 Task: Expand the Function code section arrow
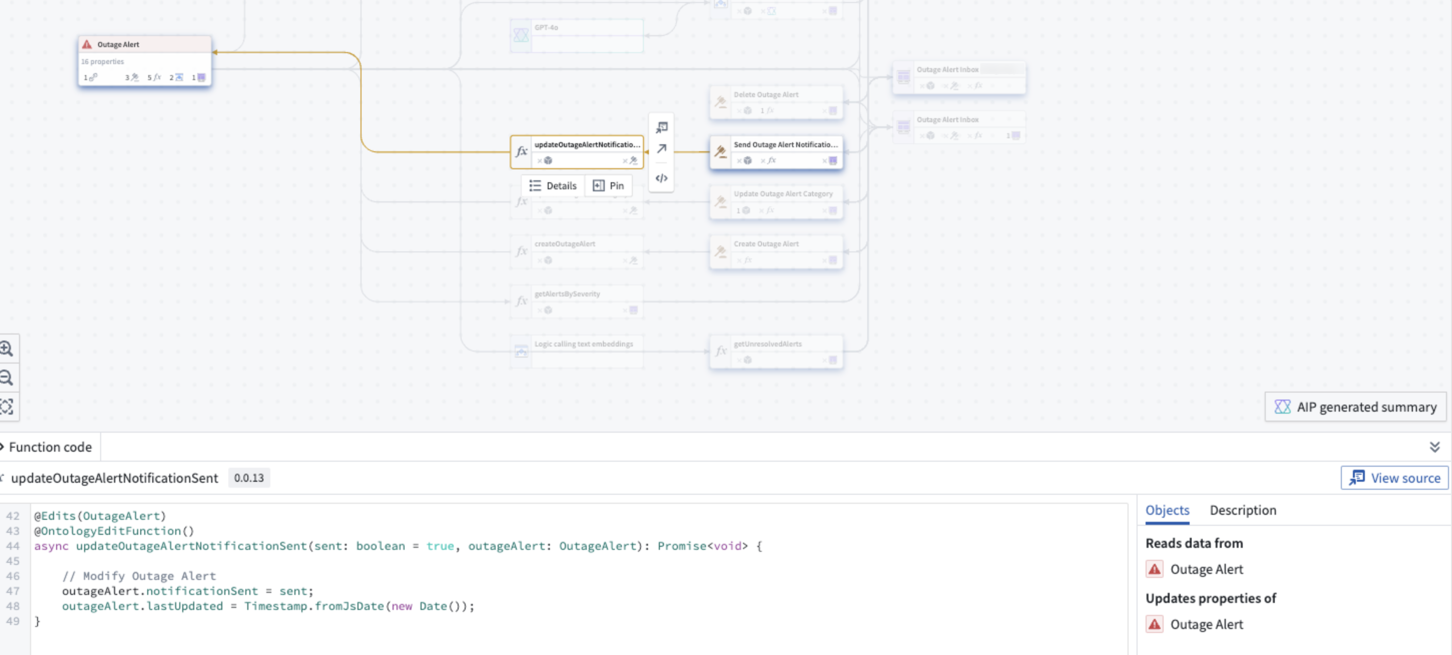3,447
